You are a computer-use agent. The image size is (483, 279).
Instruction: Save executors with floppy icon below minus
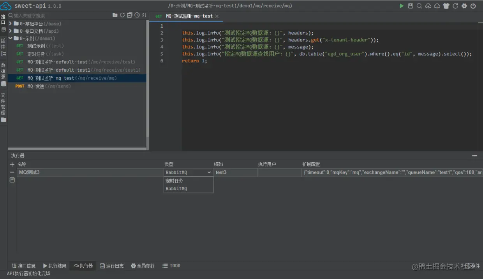[12, 180]
